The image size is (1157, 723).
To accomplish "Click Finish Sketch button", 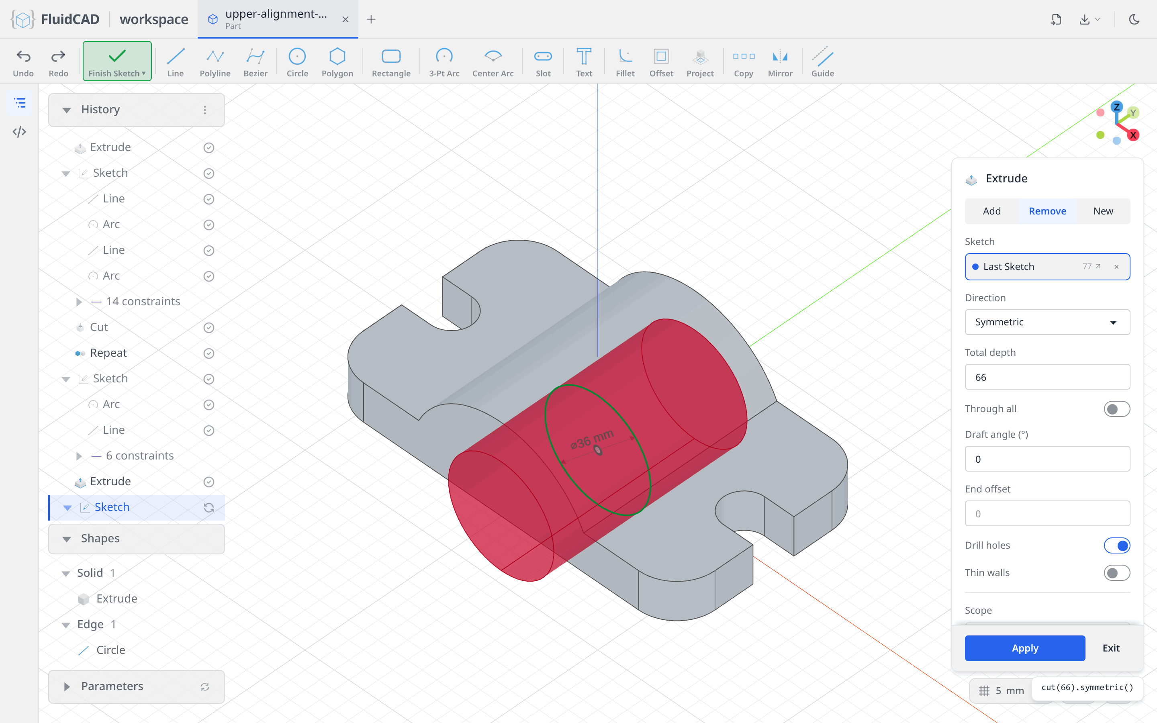I will (x=117, y=61).
